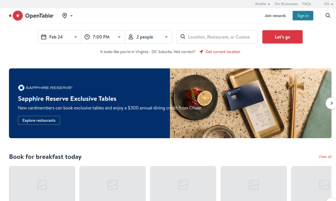The image size is (336, 201).
Task: Open search via the magnifier icon top right
Action: (328, 15)
